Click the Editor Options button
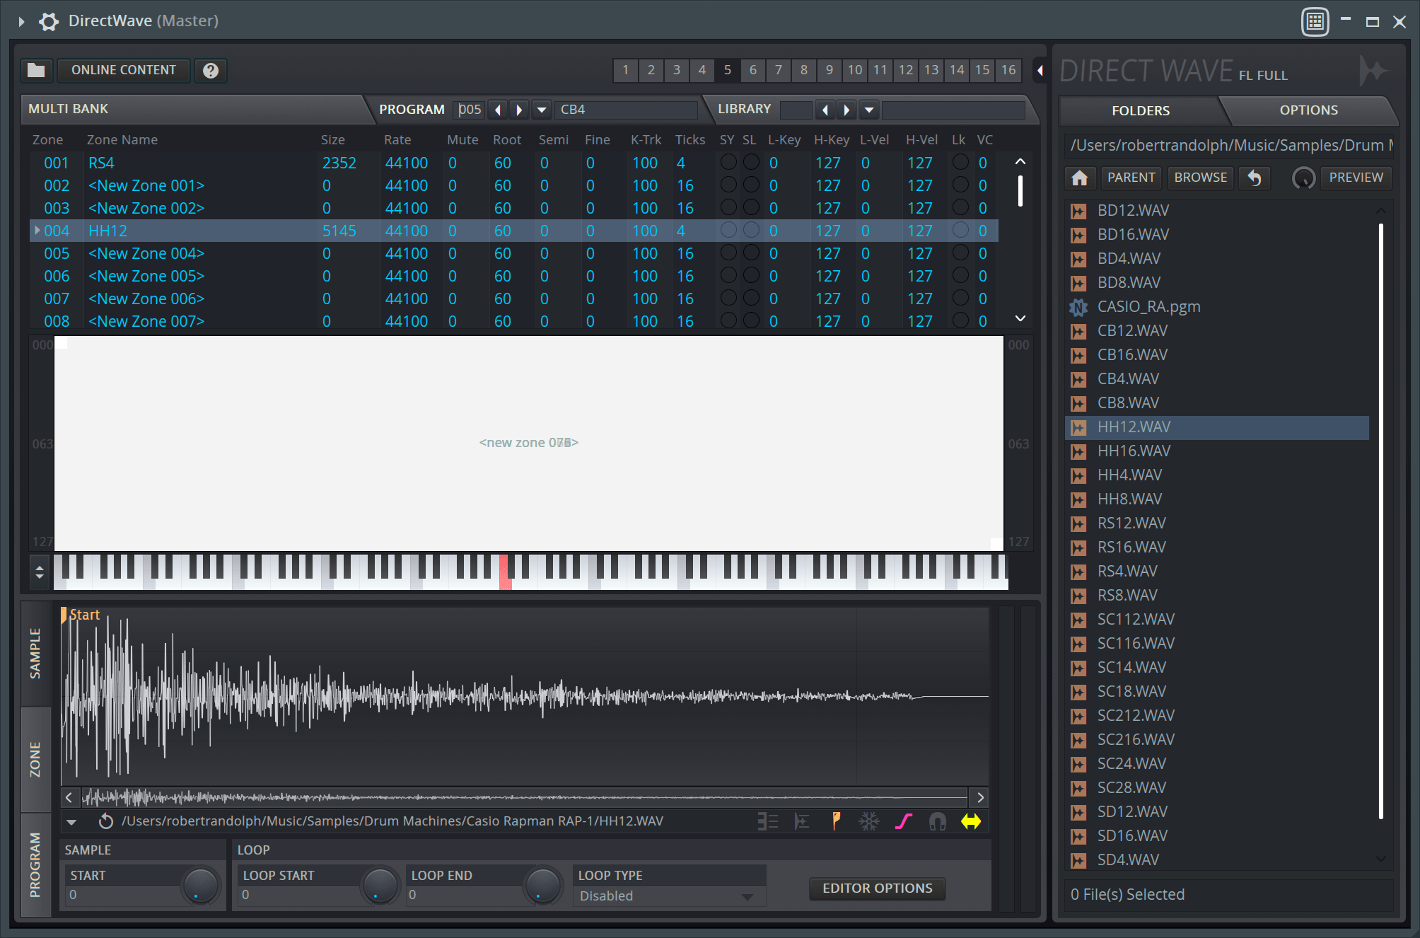The height and width of the screenshot is (938, 1420). [x=877, y=888]
